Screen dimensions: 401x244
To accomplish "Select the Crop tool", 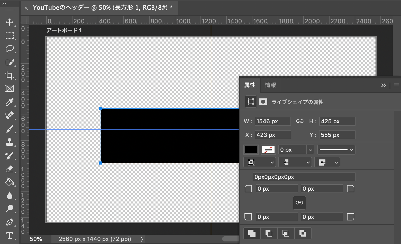I will pos(10,76).
